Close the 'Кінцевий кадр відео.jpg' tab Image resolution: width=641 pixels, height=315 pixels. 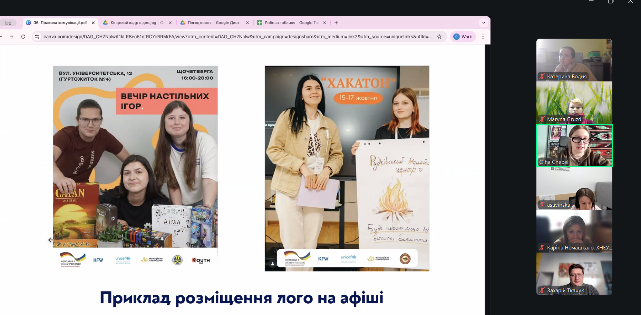[170, 23]
